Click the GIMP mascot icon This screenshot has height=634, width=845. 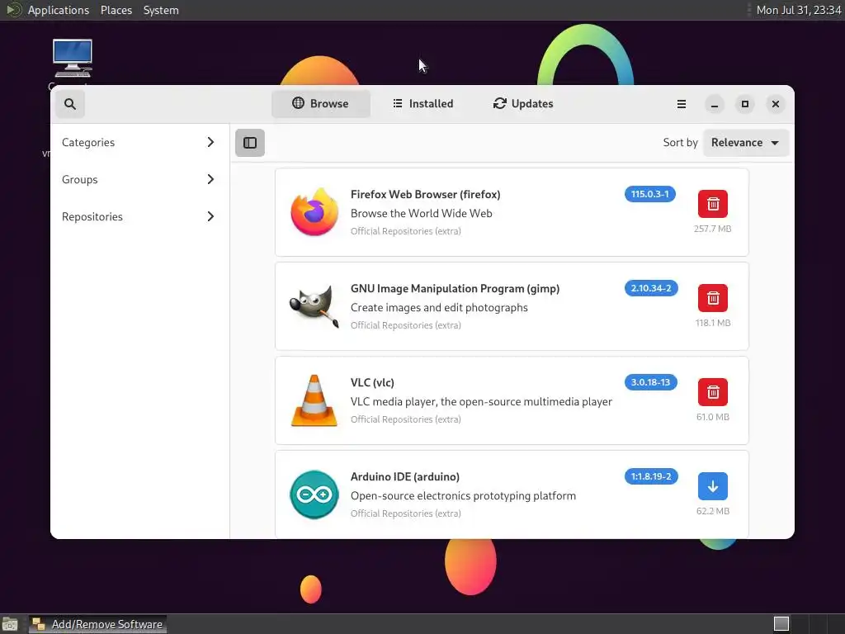click(314, 306)
